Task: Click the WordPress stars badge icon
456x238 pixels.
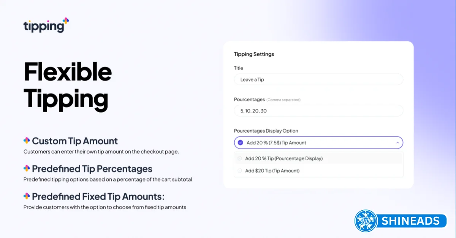Action: 366,221
